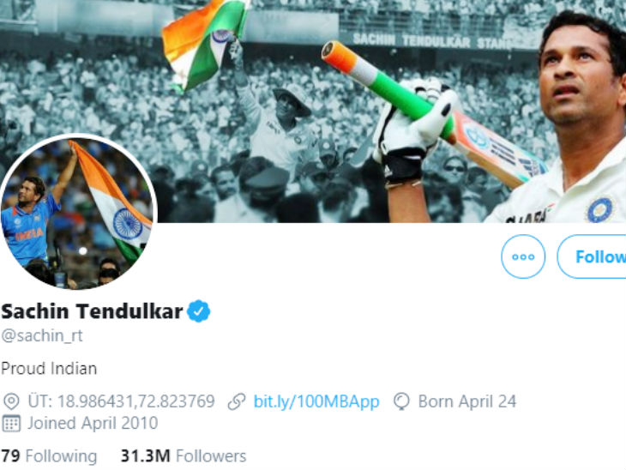Click the Follow button

(591, 256)
